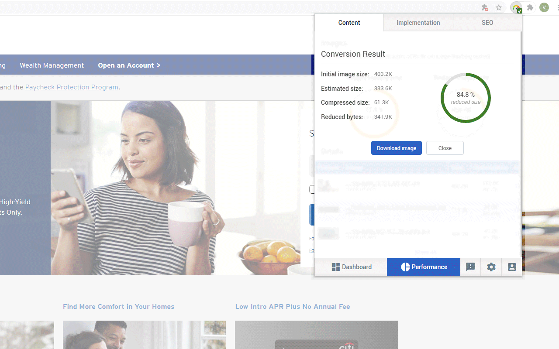Image resolution: width=559 pixels, height=349 pixels.
Task: Open the PageSpeed gauge extension icon in toolbar
Action: pyautogui.click(x=516, y=7)
